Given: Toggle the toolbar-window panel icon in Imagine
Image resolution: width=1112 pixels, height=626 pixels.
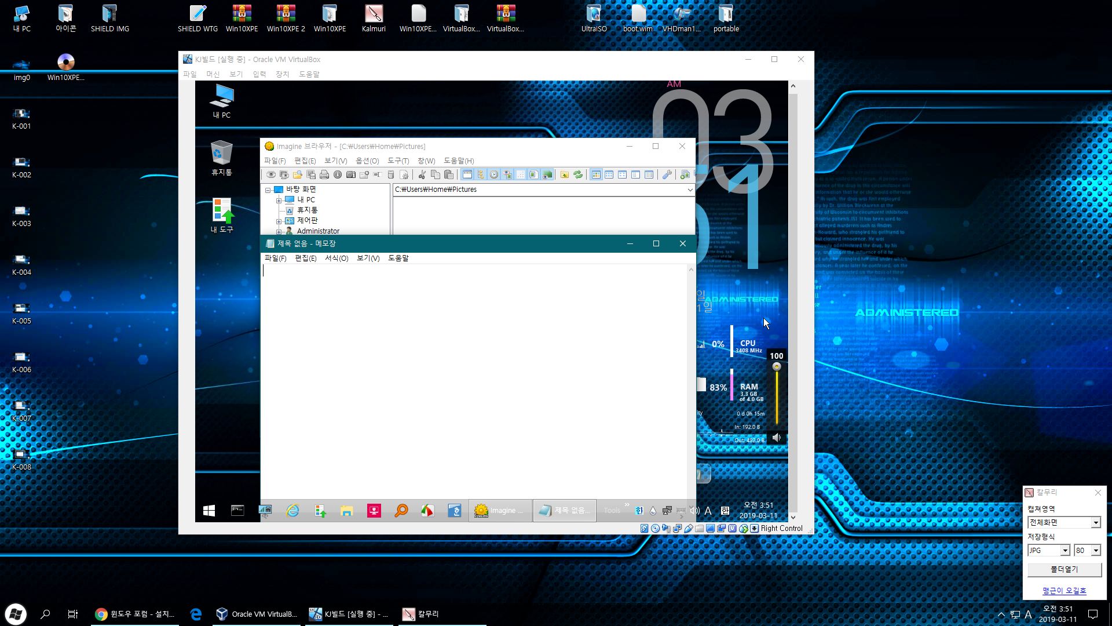Looking at the screenshot, I should [467, 174].
